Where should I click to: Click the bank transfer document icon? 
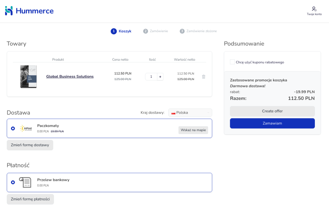pyautogui.click(x=25, y=182)
